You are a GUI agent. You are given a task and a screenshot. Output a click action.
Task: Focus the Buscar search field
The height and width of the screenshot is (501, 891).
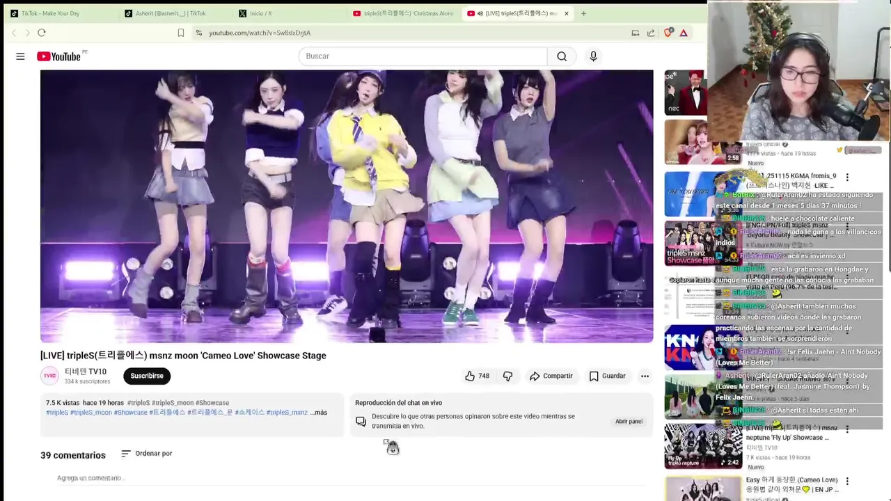pos(423,56)
